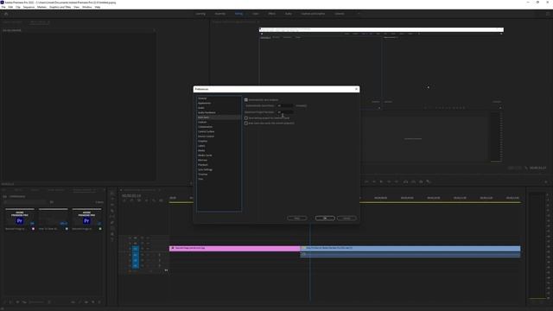Toggle Automatically save projects checkbox
Screen dimensions: 553x311
(x=246, y=100)
